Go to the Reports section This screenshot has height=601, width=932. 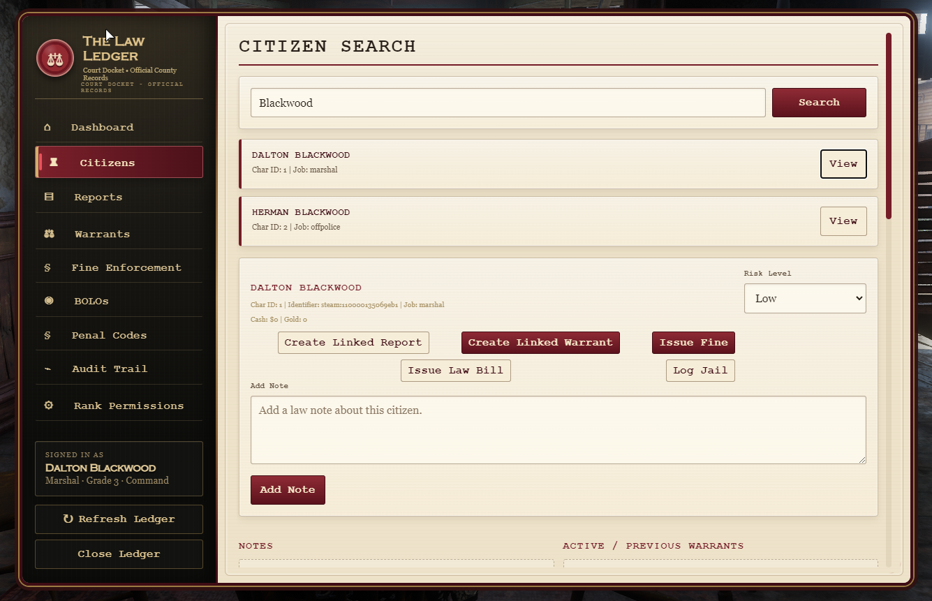pos(119,197)
